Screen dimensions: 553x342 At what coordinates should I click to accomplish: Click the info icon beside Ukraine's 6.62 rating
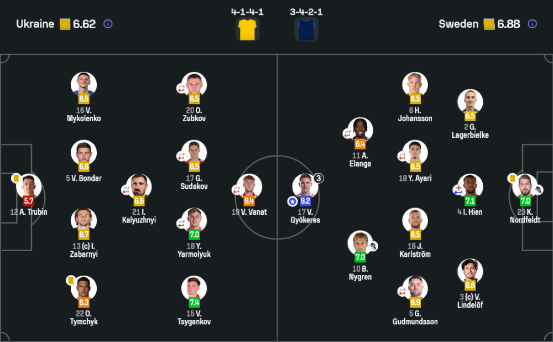point(108,24)
